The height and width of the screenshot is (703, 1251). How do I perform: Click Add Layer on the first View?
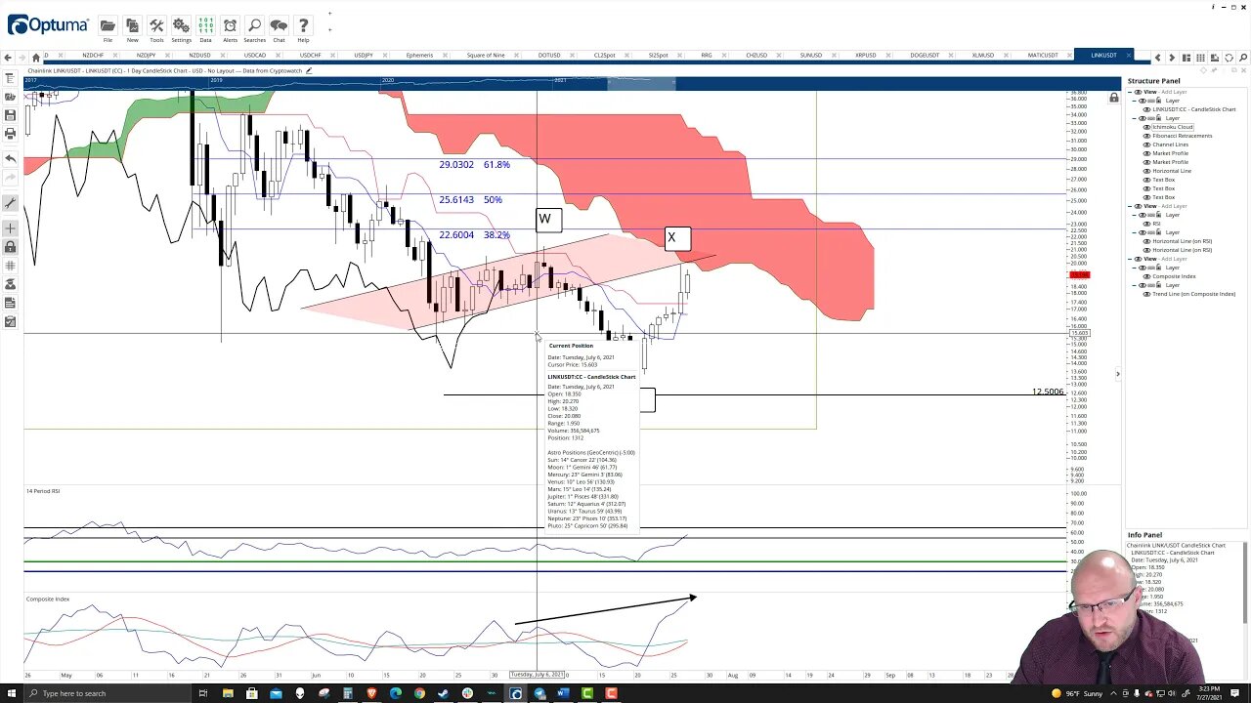point(1174,92)
